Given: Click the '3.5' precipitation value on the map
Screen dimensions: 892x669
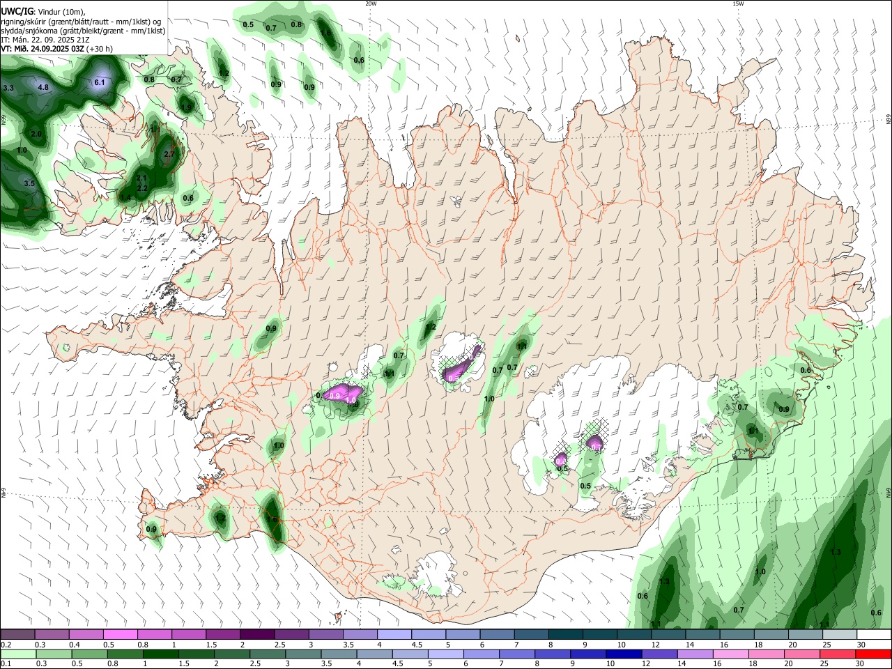Looking at the screenshot, I should tap(29, 183).
